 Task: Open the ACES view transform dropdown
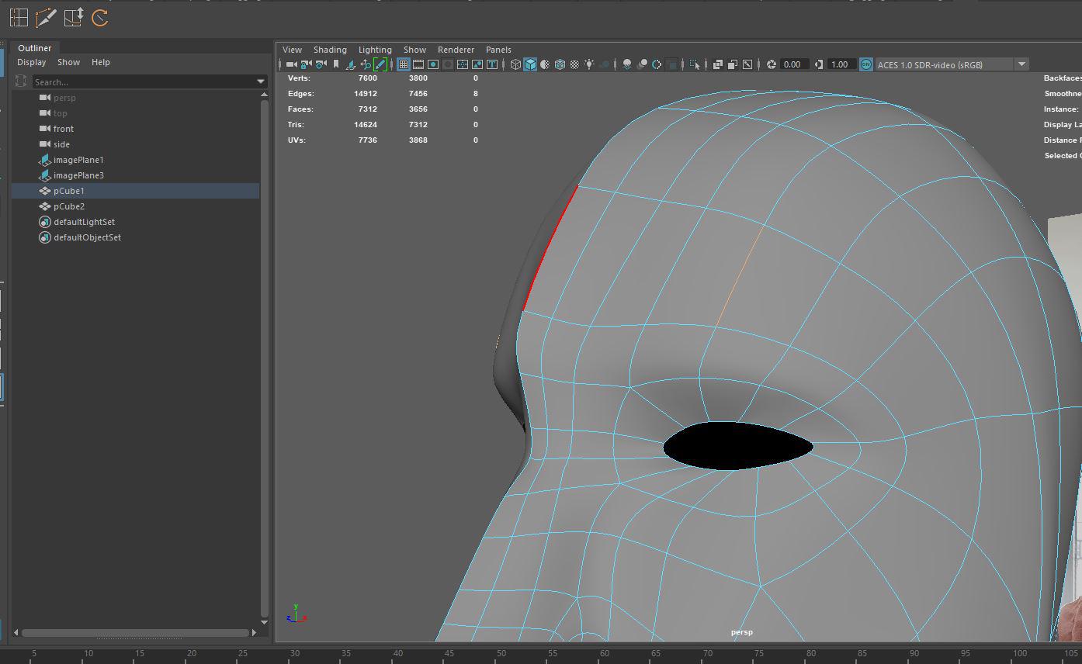point(1021,64)
